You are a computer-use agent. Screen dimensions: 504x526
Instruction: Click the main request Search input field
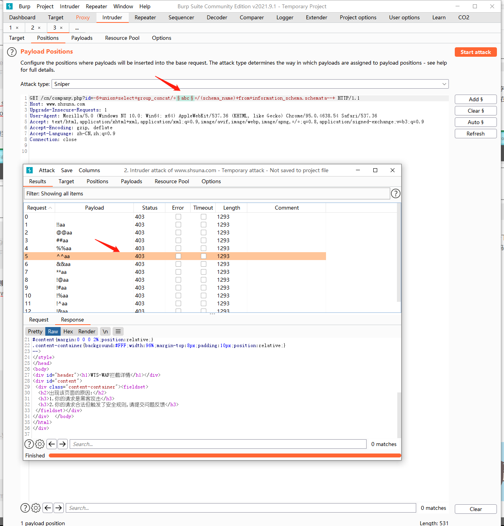coord(241,508)
